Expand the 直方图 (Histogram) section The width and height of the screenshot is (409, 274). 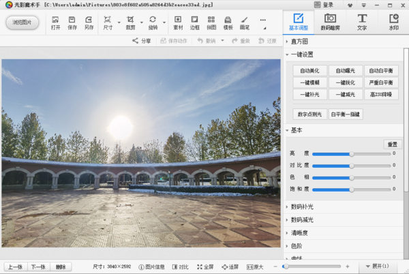[300, 42]
